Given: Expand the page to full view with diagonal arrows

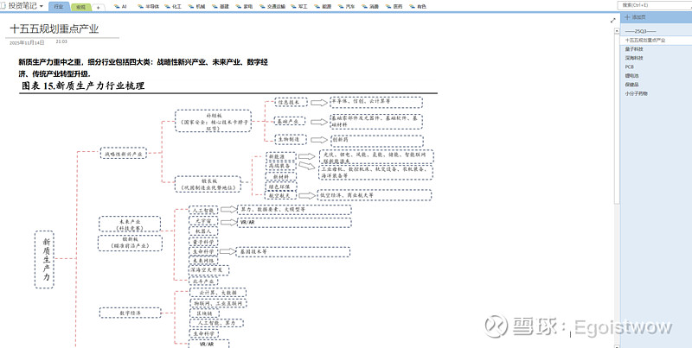Looking at the screenshot, I should pyautogui.click(x=612, y=20).
